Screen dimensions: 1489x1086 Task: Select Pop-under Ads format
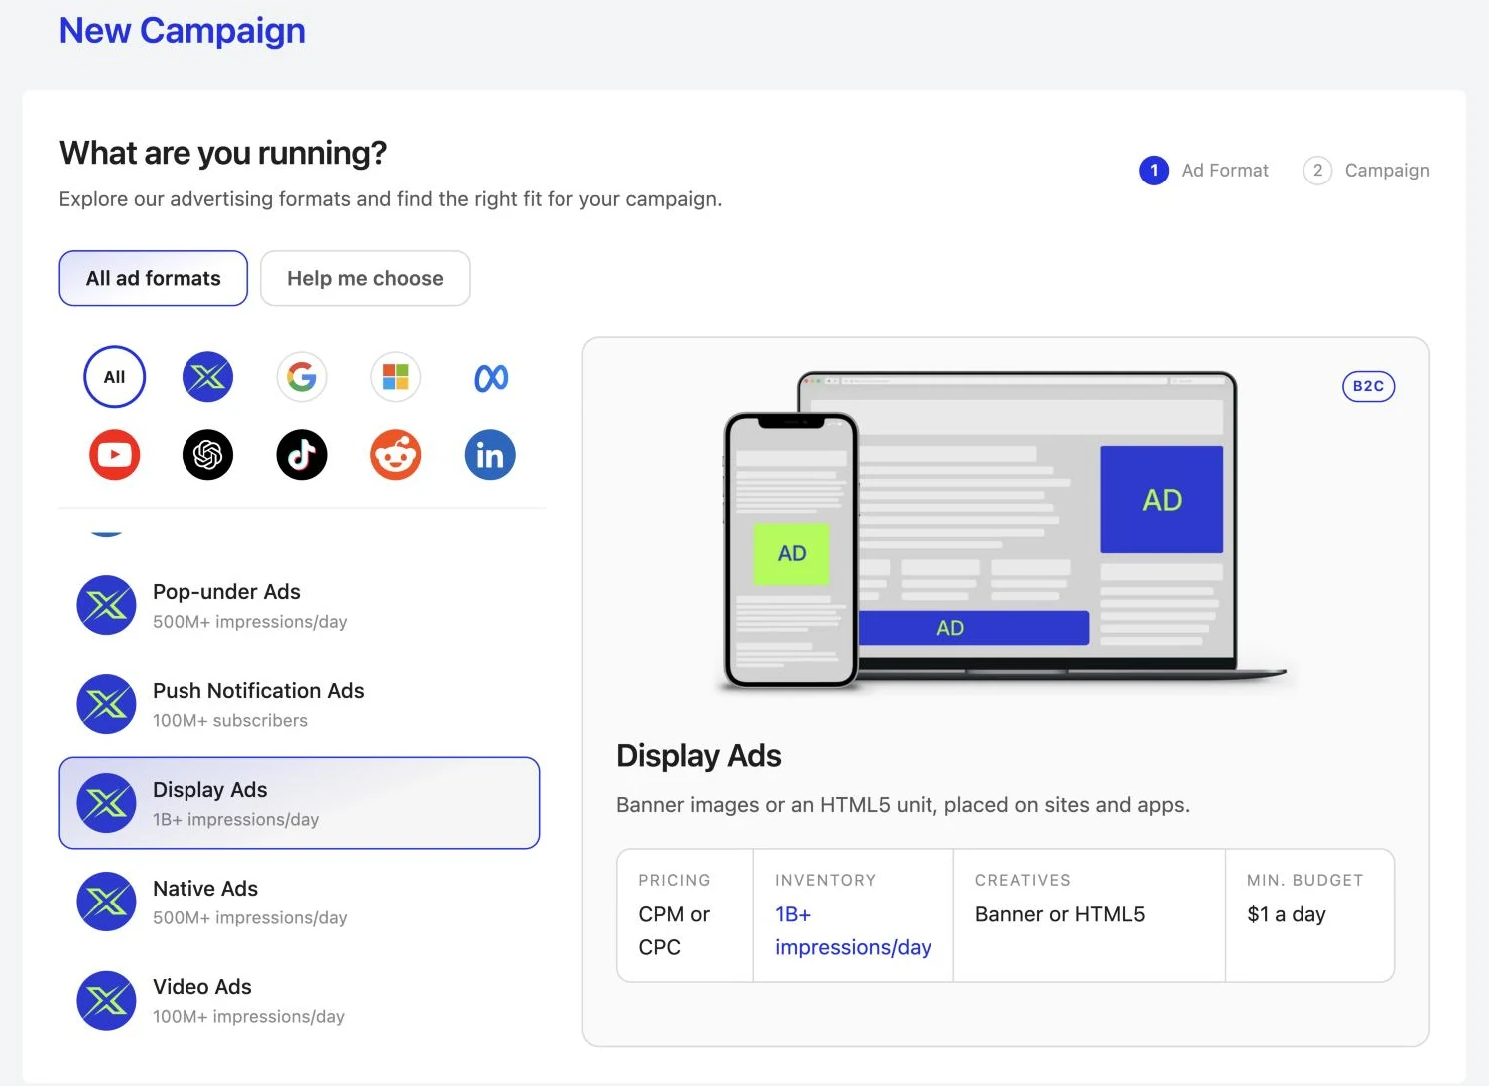(299, 605)
